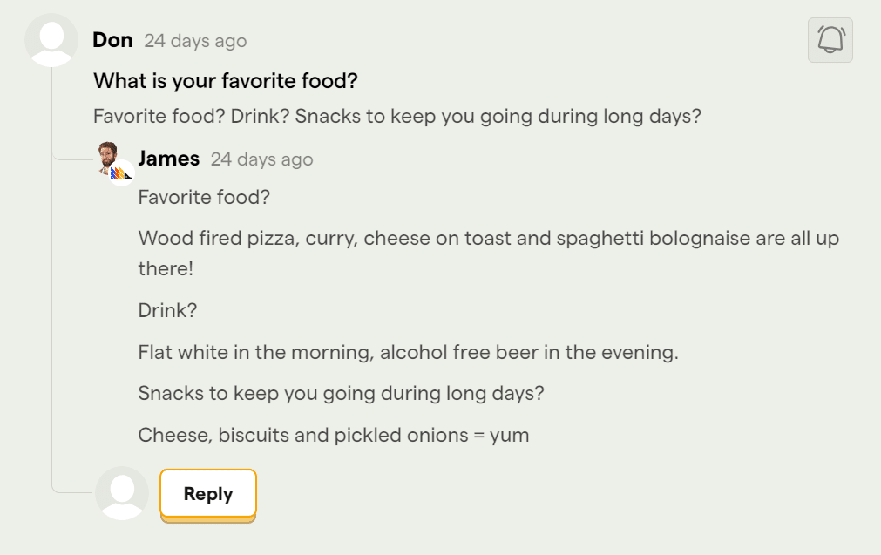The width and height of the screenshot is (881, 555).
Task: Click the snacks question in James's reply
Action: tap(341, 393)
